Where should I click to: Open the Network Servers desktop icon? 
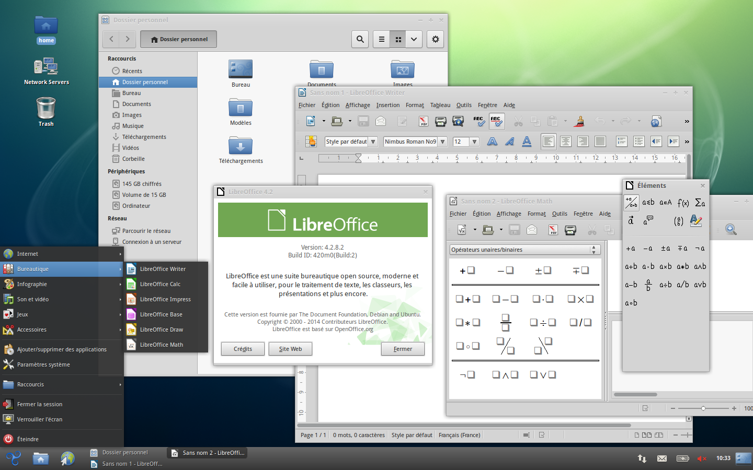(46, 72)
